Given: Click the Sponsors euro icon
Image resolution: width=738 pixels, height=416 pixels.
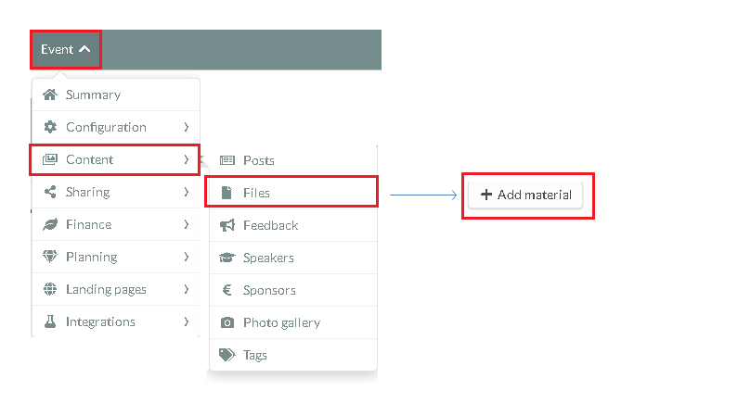Looking at the screenshot, I should pyautogui.click(x=227, y=291).
